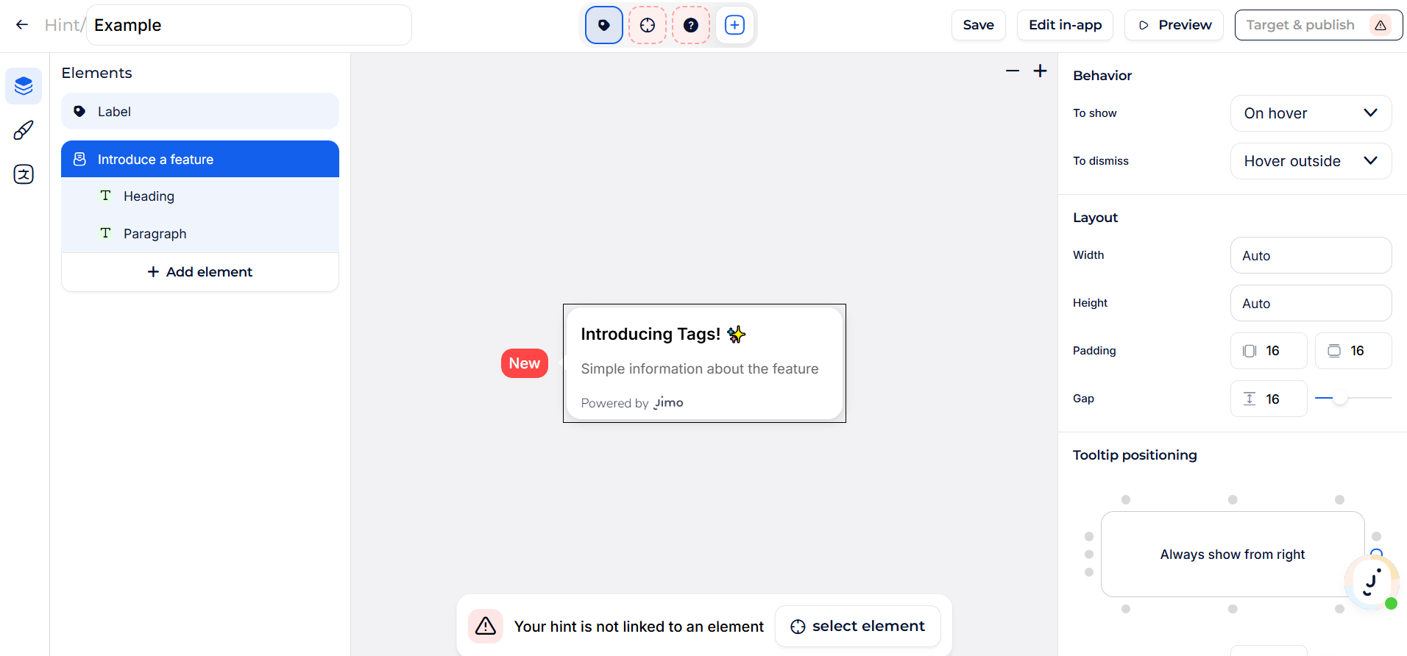This screenshot has height=656, width=1407.
Task: Click the plus square add icon in top toolbar
Action: pyautogui.click(x=734, y=25)
